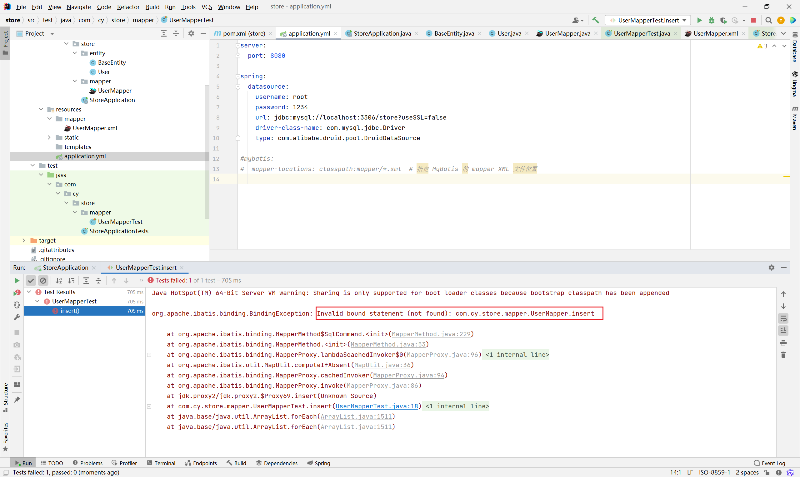Image resolution: width=800 pixels, height=477 pixels.
Task: Click the Build project hammer icon
Action: click(x=595, y=20)
